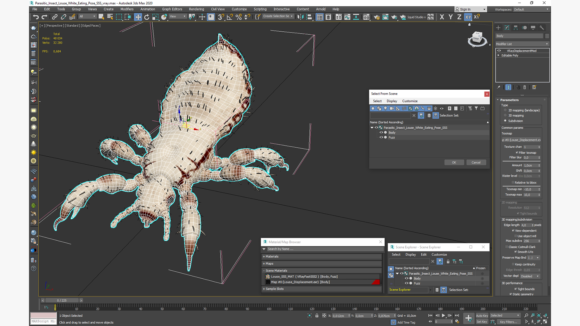580x326 pixels.
Task: Click the Scale tool icon in toolbar
Action: point(155,17)
